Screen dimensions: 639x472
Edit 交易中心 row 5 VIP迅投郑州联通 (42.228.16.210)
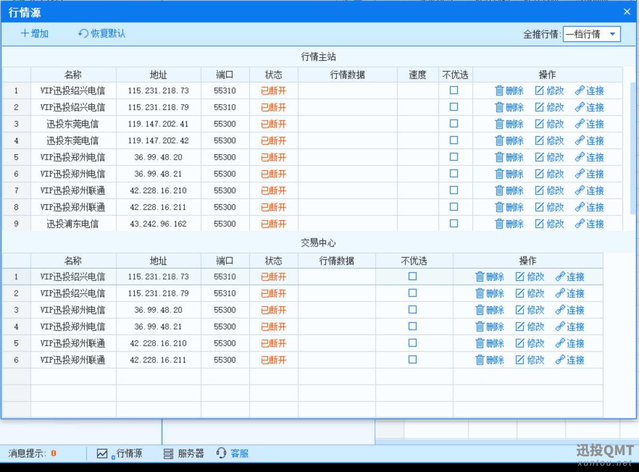click(530, 343)
